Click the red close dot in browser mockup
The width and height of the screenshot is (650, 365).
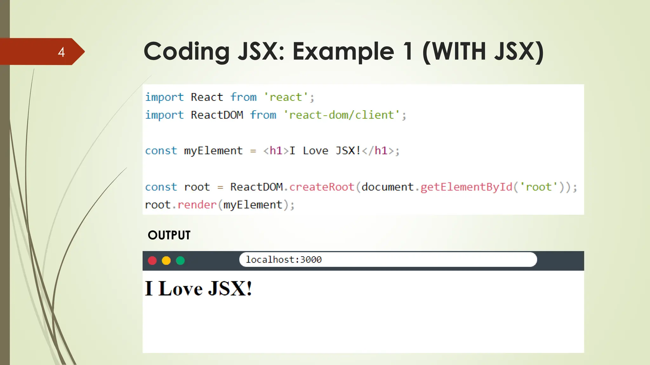152,260
